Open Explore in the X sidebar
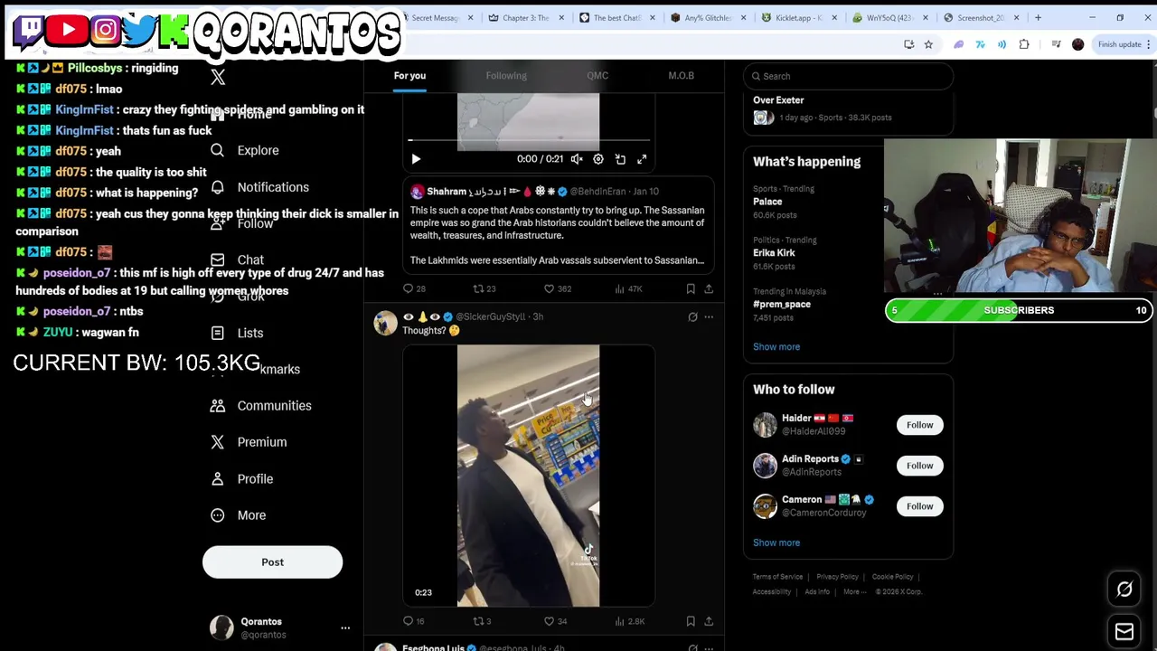1157x651 pixels. pyautogui.click(x=244, y=150)
